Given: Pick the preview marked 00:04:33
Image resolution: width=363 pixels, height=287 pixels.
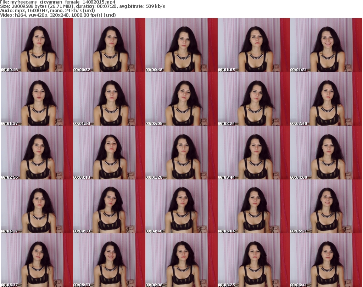Looking at the screenshot, I should click(109, 207).
